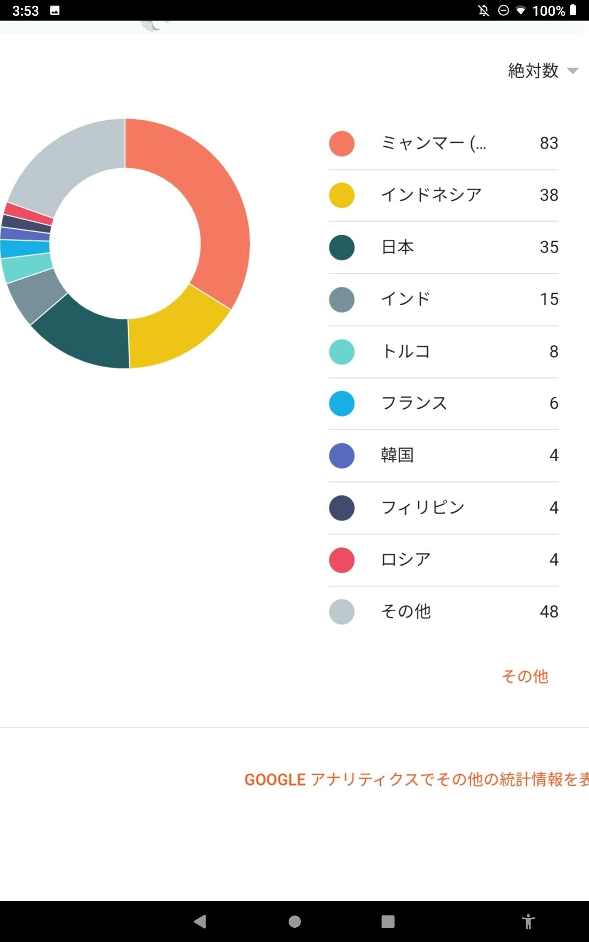Tap the Android back navigation button
589x942 pixels.
(x=200, y=921)
